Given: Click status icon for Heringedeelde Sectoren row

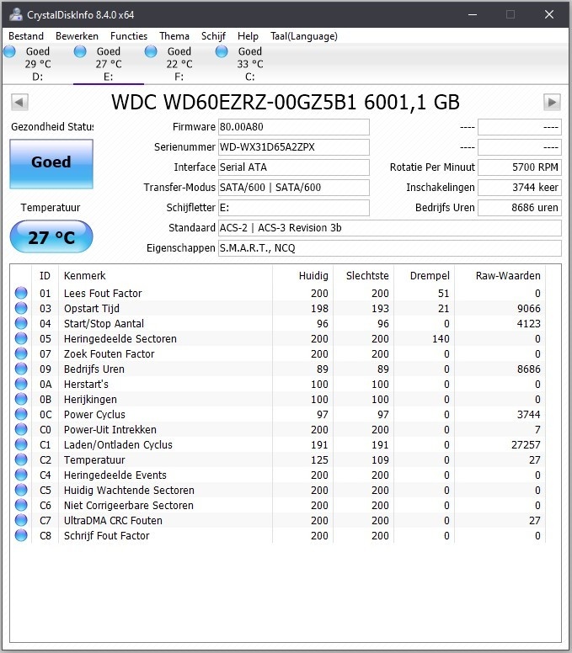Looking at the screenshot, I should [x=21, y=338].
